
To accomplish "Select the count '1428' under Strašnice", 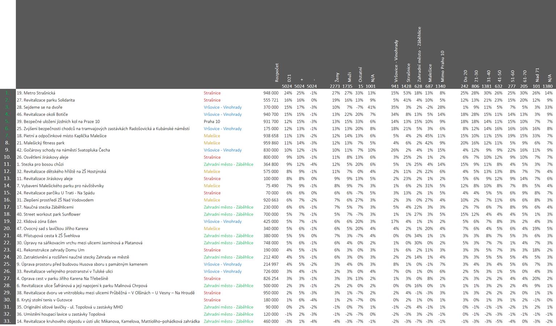I will pos(406,86).
